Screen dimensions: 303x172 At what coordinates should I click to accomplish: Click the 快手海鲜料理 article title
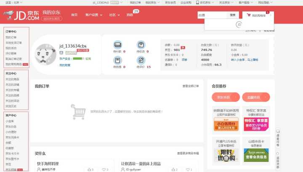(x=48, y=164)
